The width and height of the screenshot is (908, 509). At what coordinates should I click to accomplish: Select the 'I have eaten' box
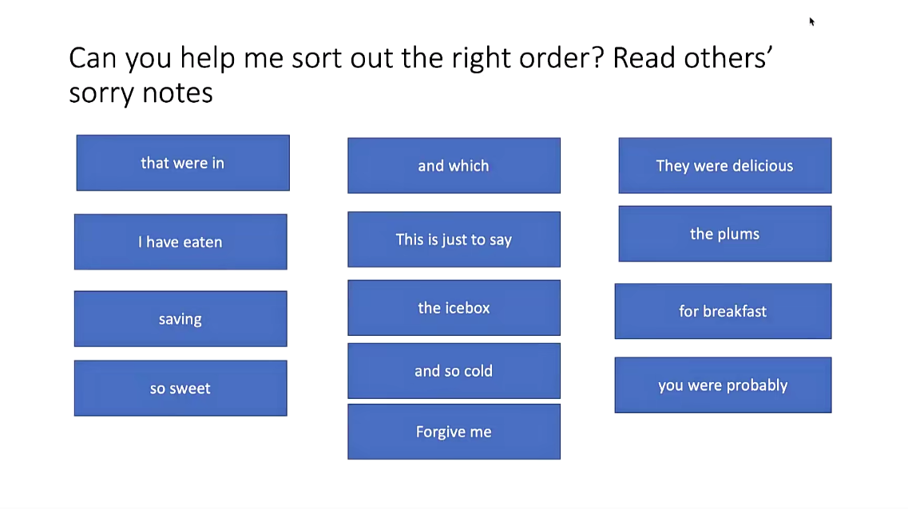180,242
